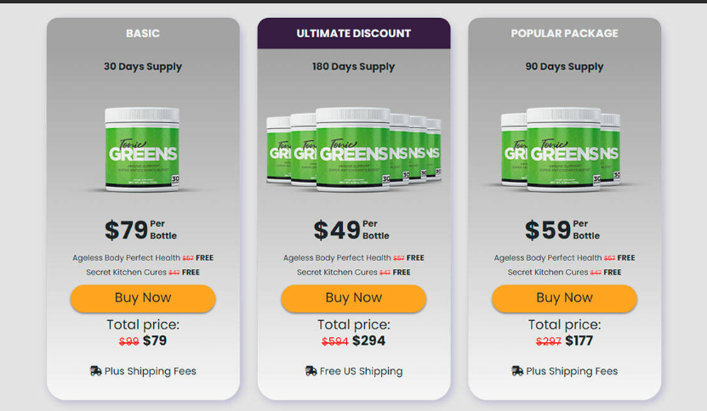
Task: Select the Ultimate Discount header banner
Action: pos(353,33)
